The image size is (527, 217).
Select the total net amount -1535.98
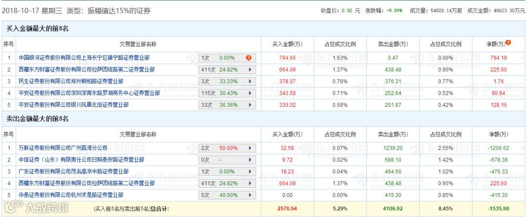tap(498, 209)
